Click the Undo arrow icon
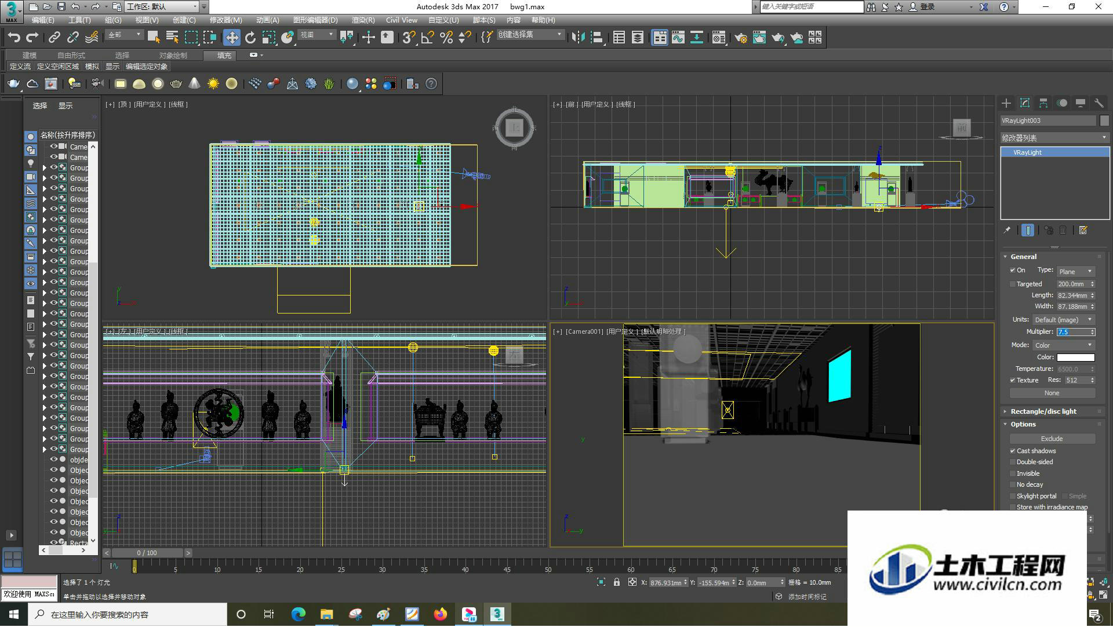1113x627 pixels. 14,38
